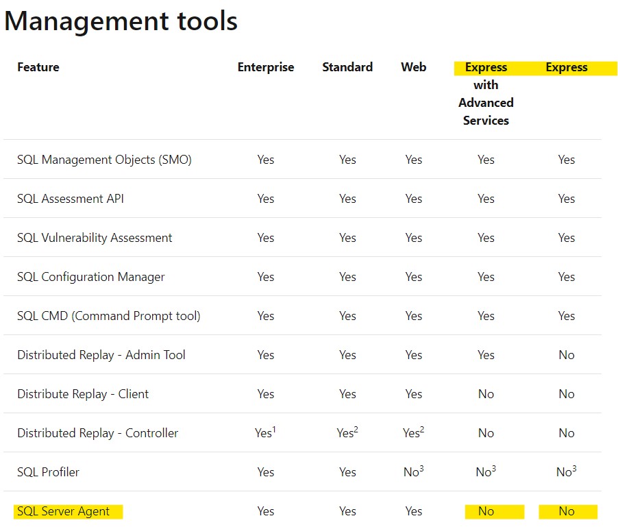The image size is (618, 527).
Task: Click Standard Yes for Configuration Manager
Action: (347, 277)
